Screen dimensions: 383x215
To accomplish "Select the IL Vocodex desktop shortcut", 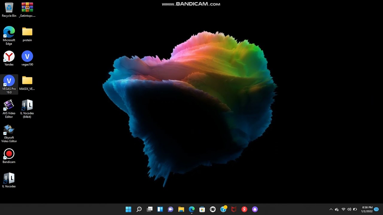I will 9,180.
